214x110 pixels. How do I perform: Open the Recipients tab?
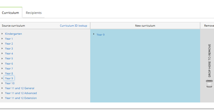pyautogui.click(x=34, y=13)
